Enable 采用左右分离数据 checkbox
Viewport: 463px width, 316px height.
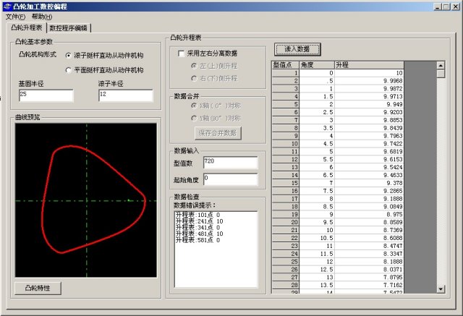[182, 54]
